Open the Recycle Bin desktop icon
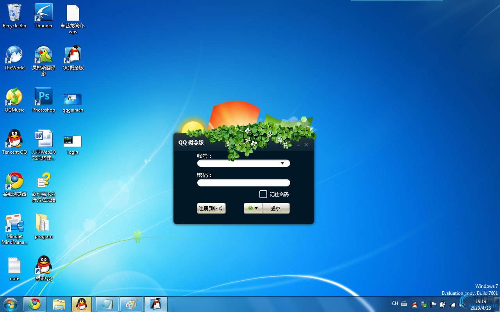 (x=14, y=16)
